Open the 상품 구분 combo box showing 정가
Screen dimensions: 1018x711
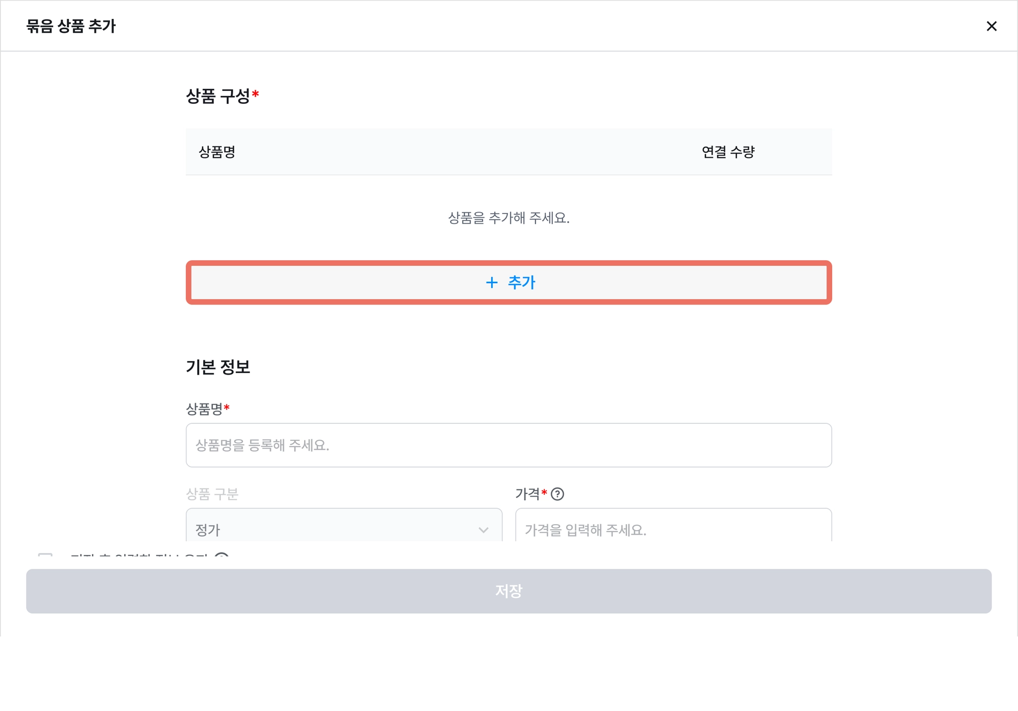tap(344, 525)
